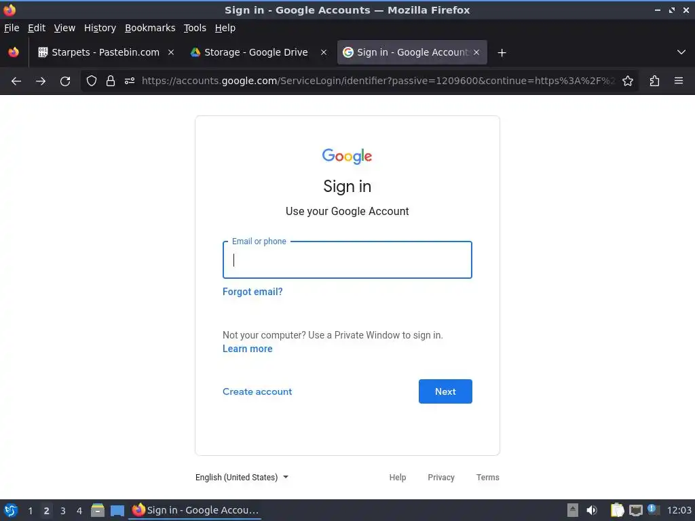Open the Privacy footer link
The width and height of the screenshot is (695, 521).
441,477
